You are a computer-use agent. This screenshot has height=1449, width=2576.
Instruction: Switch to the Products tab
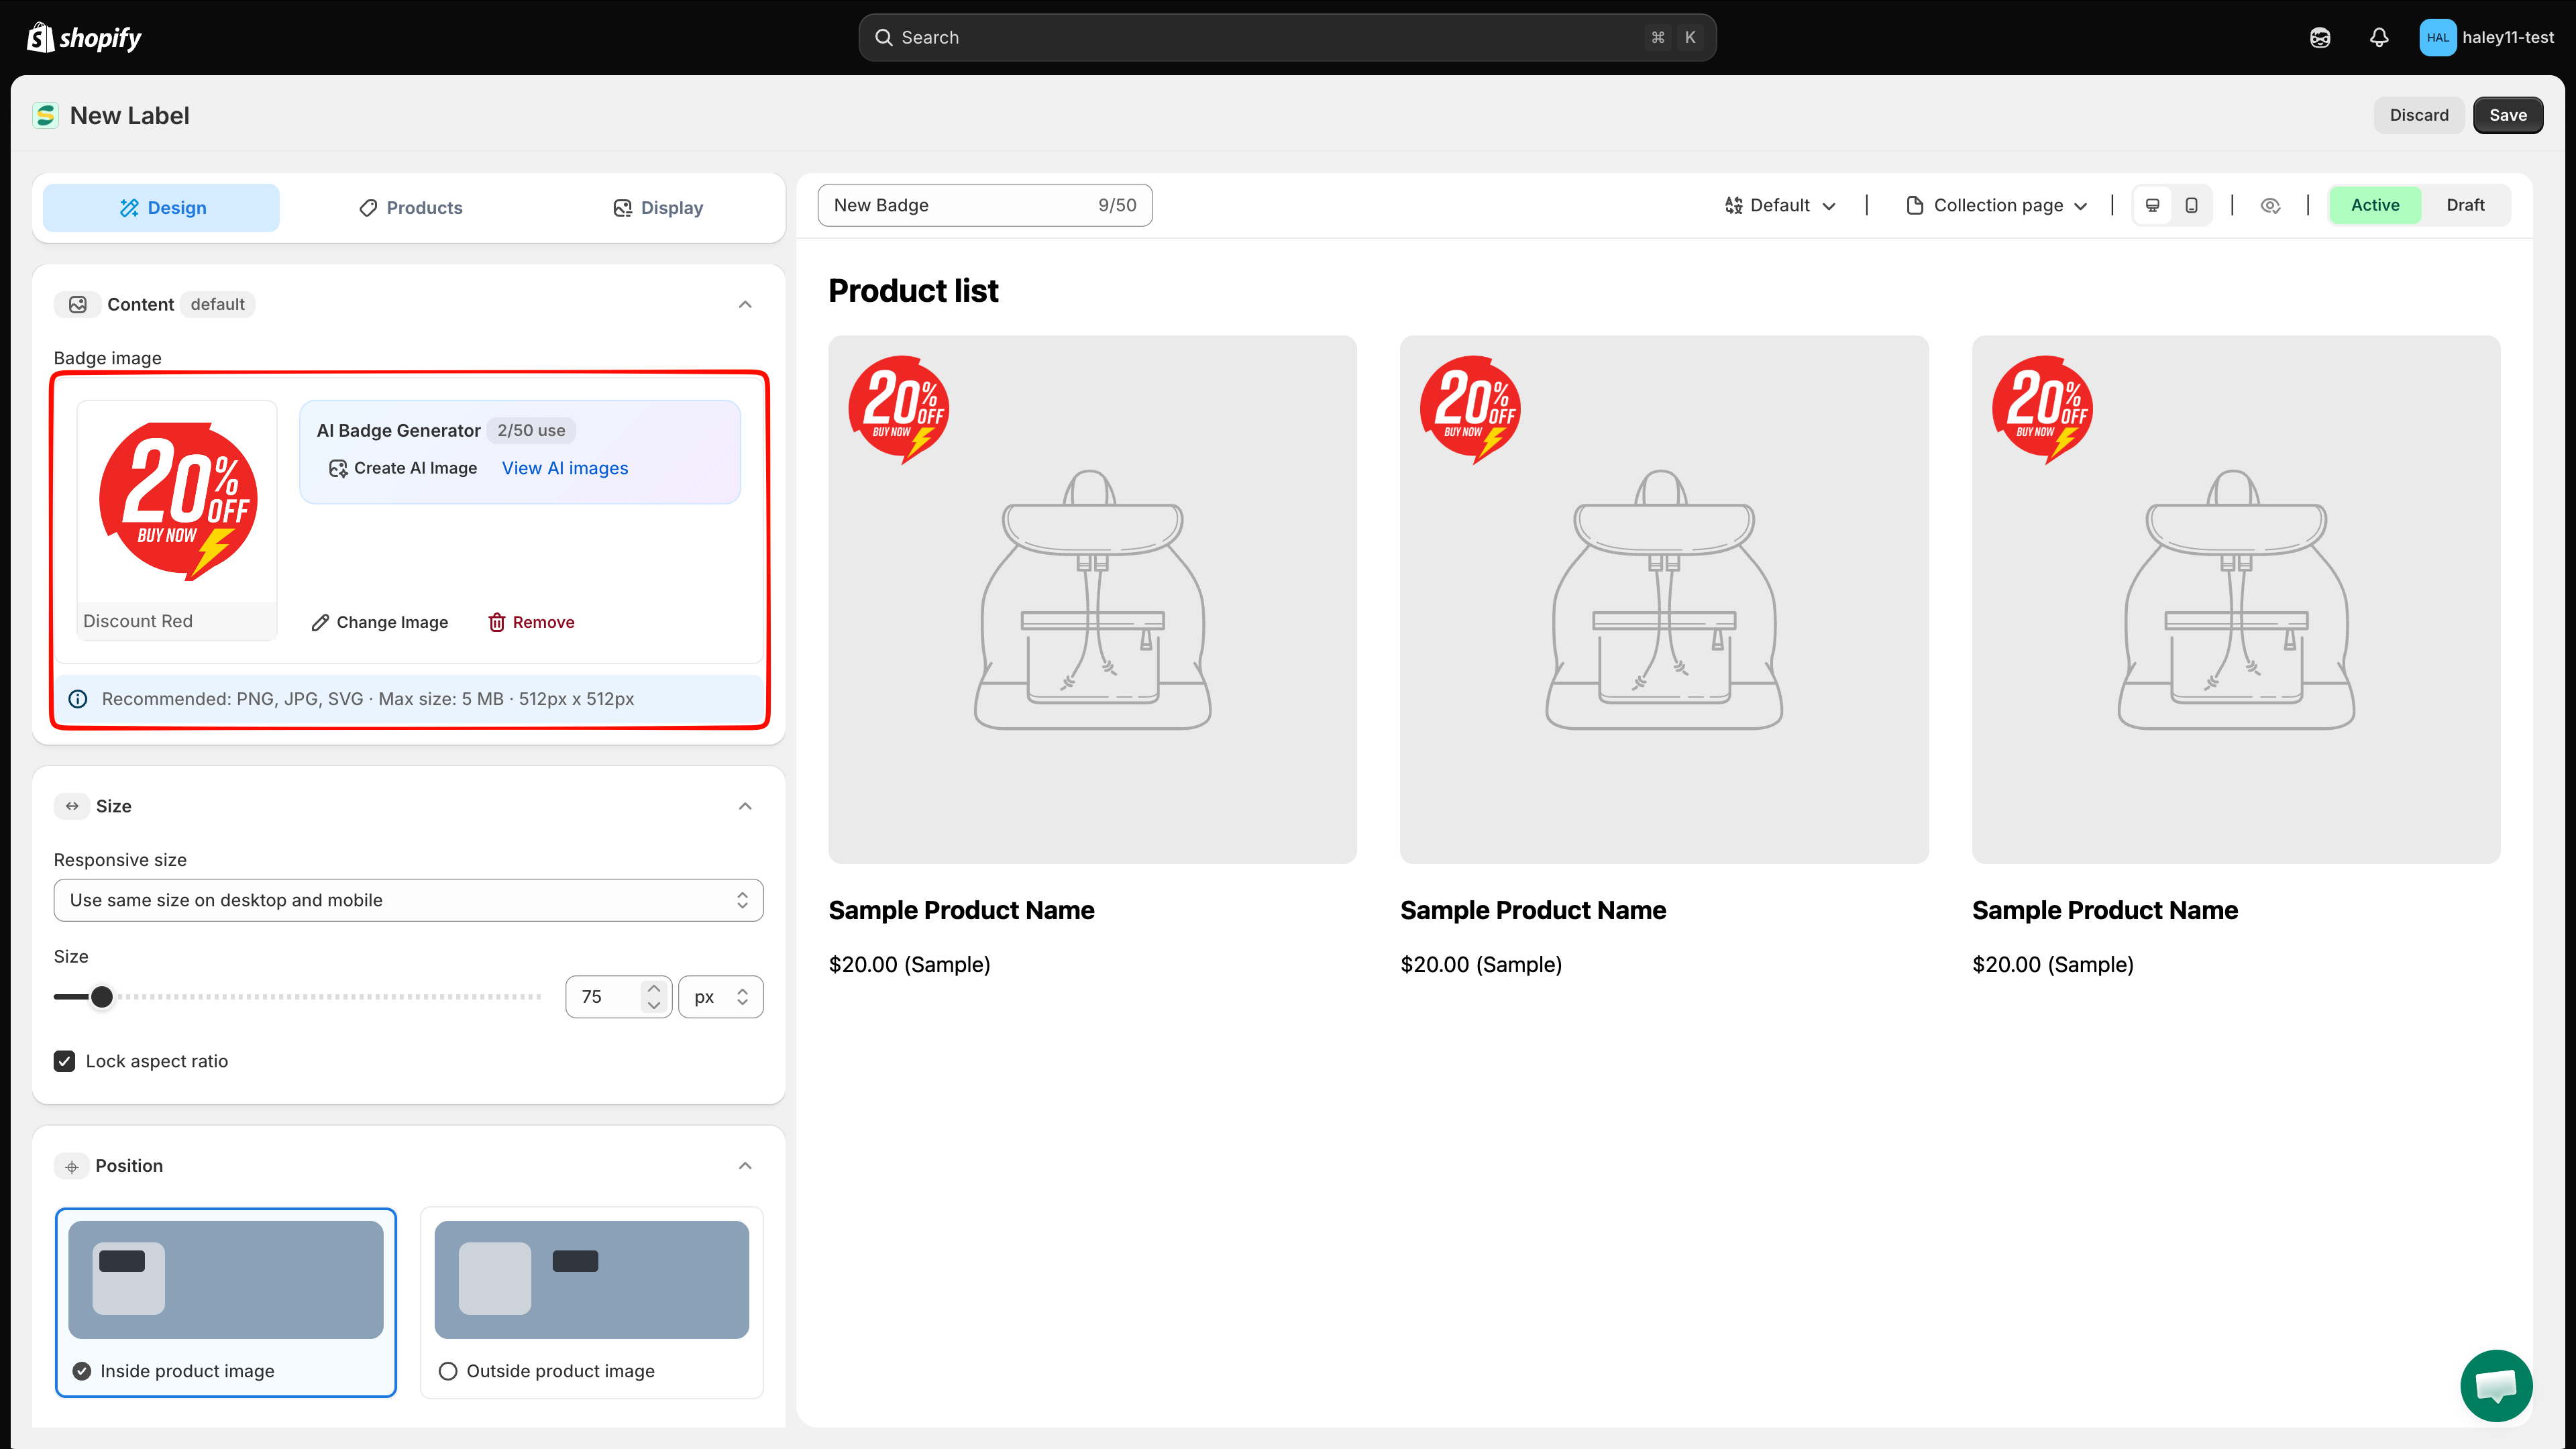(410, 207)
